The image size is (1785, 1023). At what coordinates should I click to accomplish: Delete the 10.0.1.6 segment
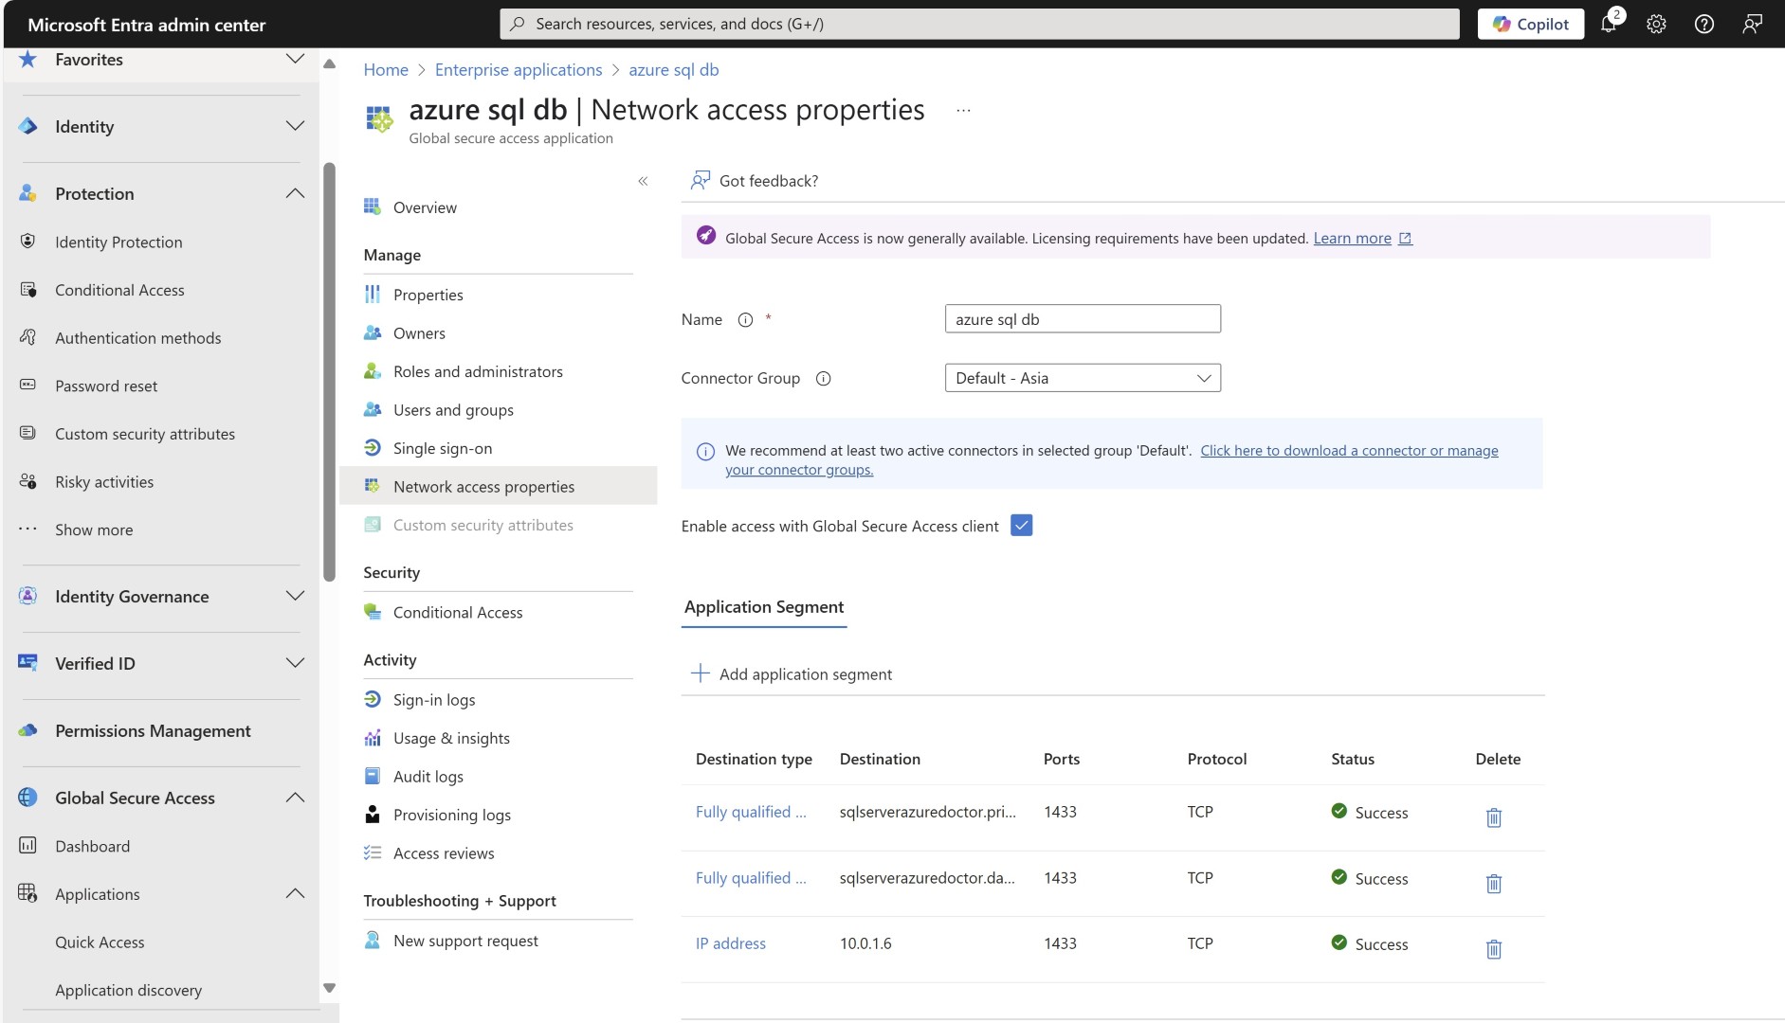(x=1494, y=949)
